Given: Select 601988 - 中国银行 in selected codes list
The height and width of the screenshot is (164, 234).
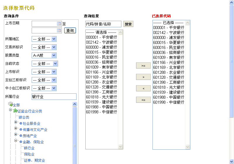Looking at the screenshot, I should (x=169, y=97).
